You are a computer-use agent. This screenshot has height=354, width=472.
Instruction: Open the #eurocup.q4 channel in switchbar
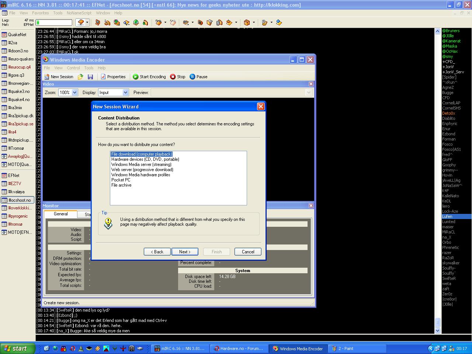pyautogui.click(x=17, y=67)
